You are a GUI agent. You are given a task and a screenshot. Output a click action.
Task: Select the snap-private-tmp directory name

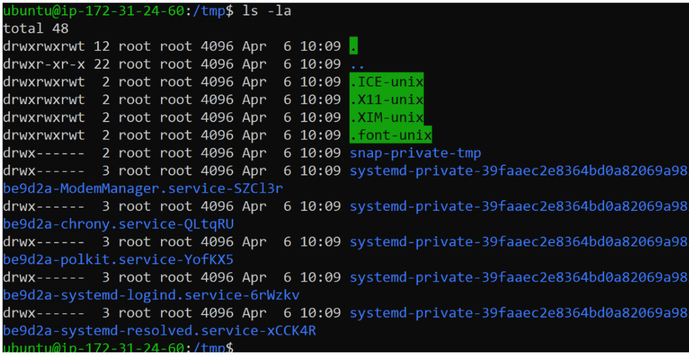point(416,153)
